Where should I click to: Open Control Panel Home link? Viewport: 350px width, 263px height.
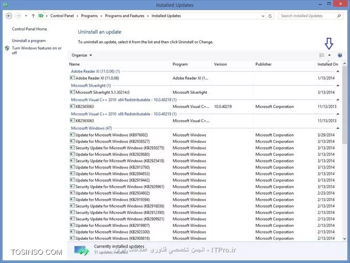29,29
